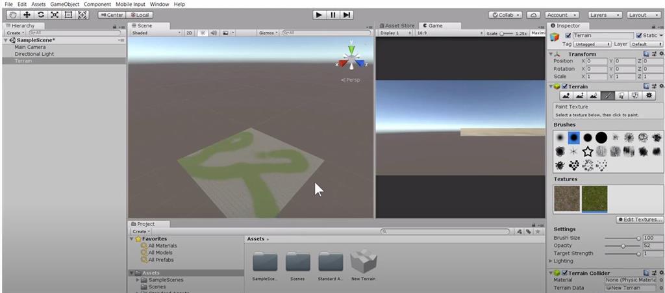The height and width of the screenshot is (293, 665).
Task: Expand the SampleScenes folder in Project tree
Action: (x=138, y=280)
